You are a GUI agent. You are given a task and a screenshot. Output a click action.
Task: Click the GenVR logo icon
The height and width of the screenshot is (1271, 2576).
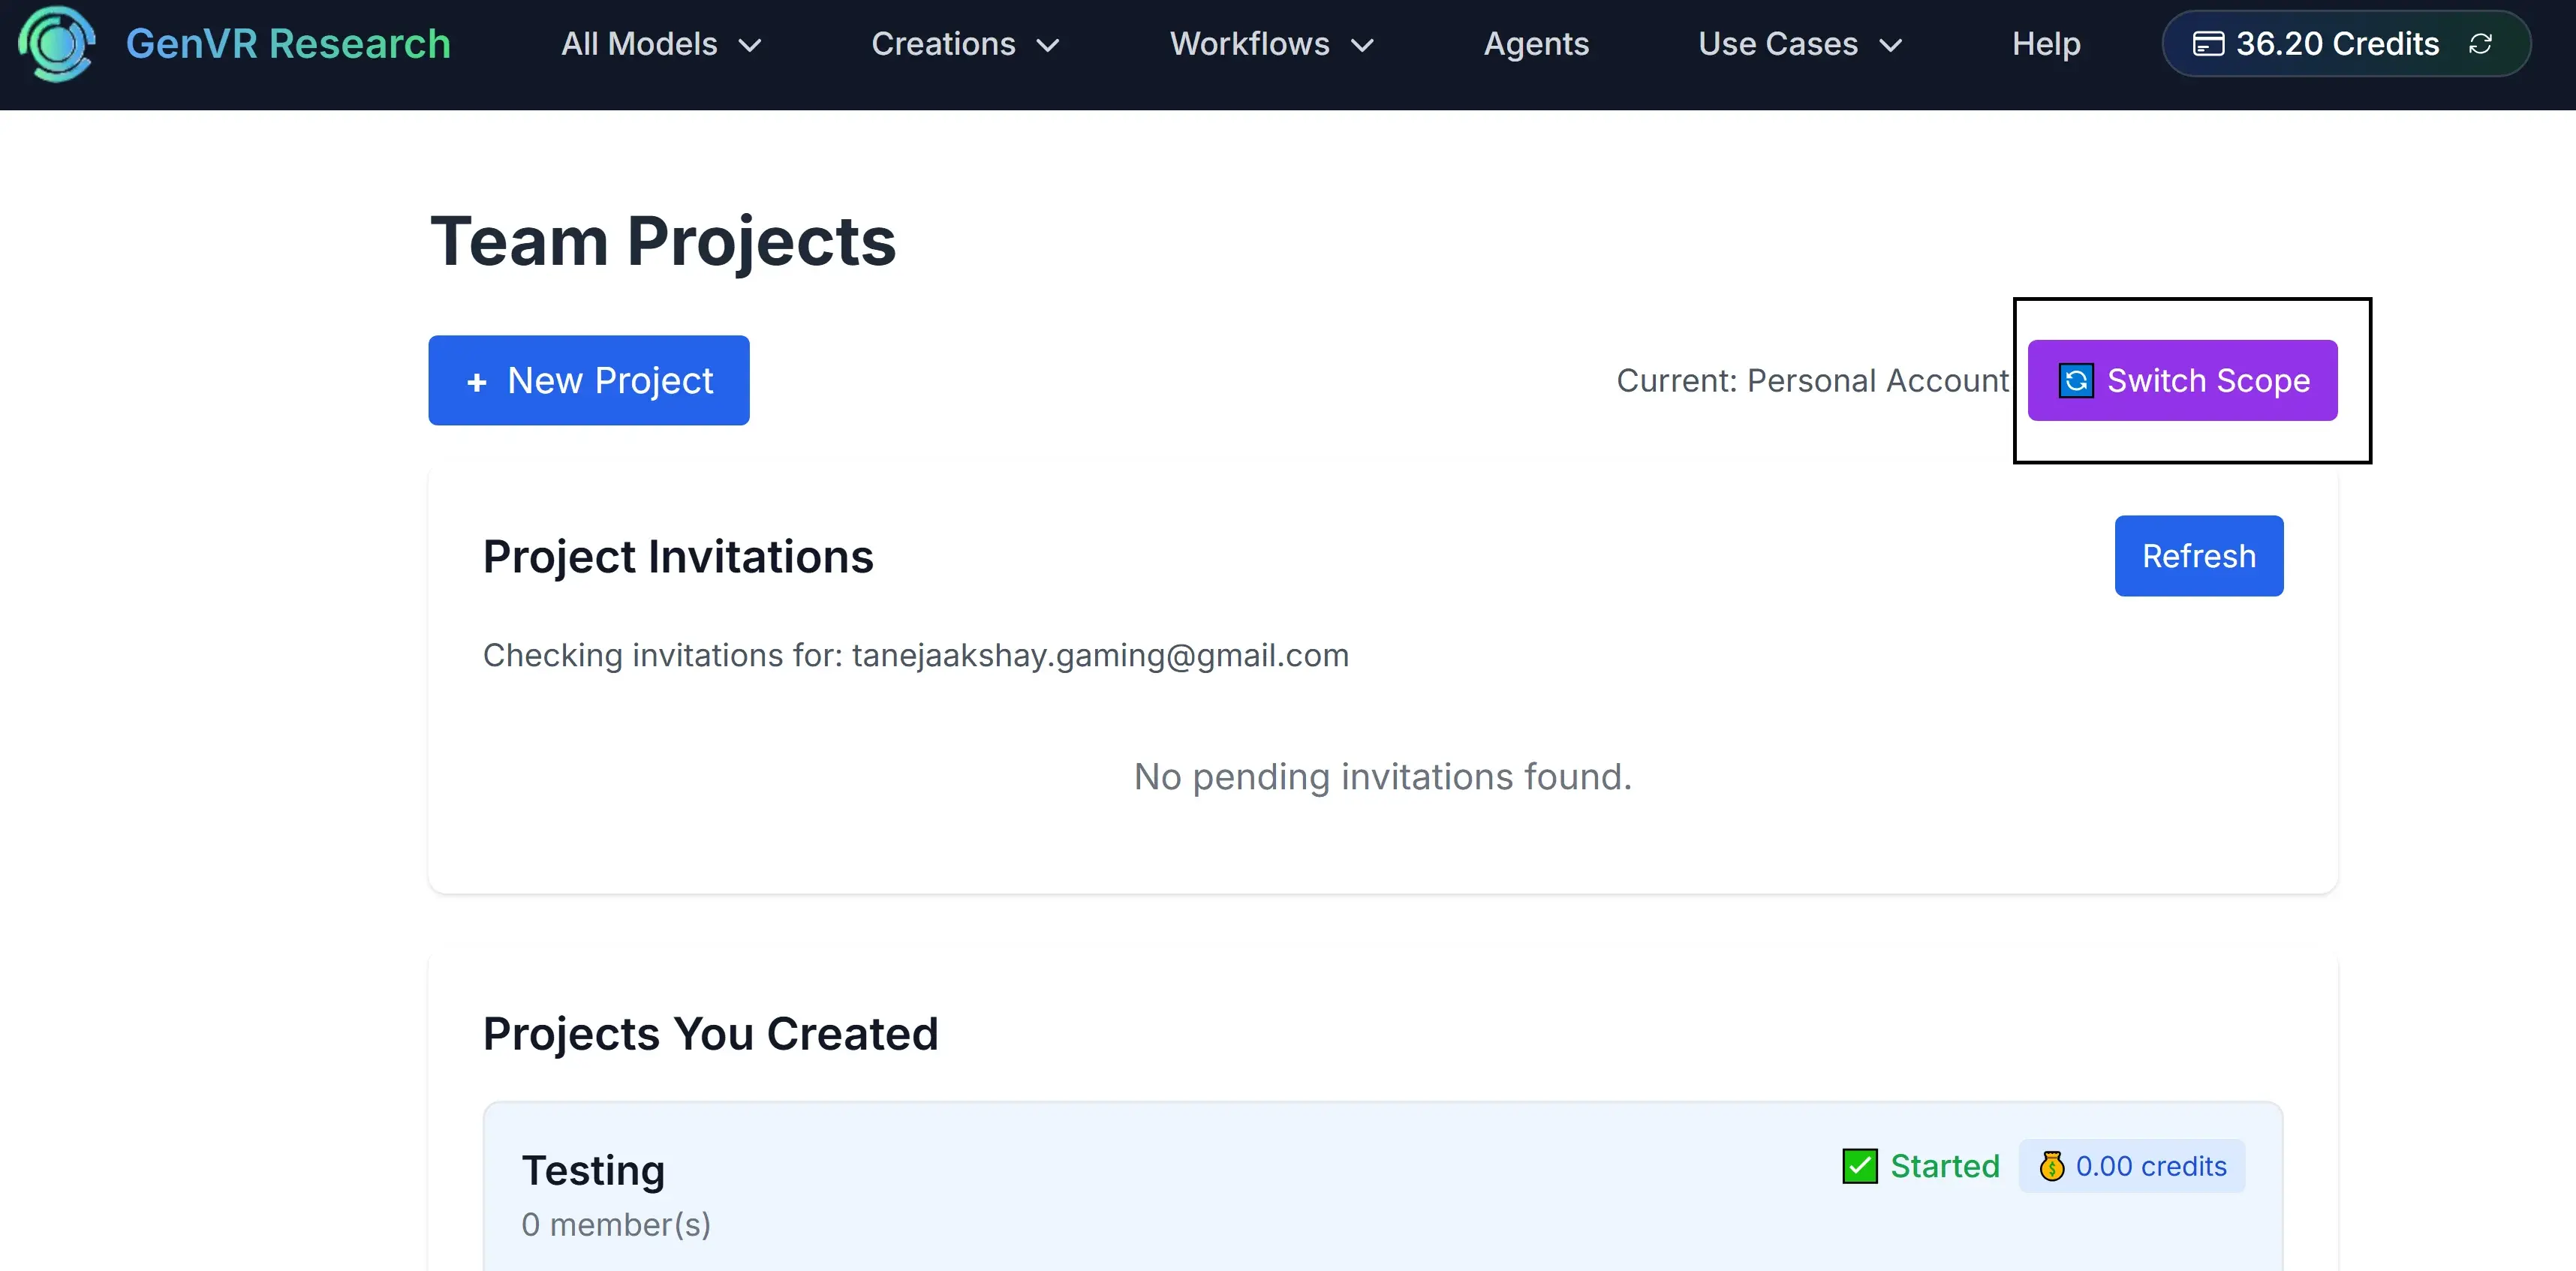57,44
